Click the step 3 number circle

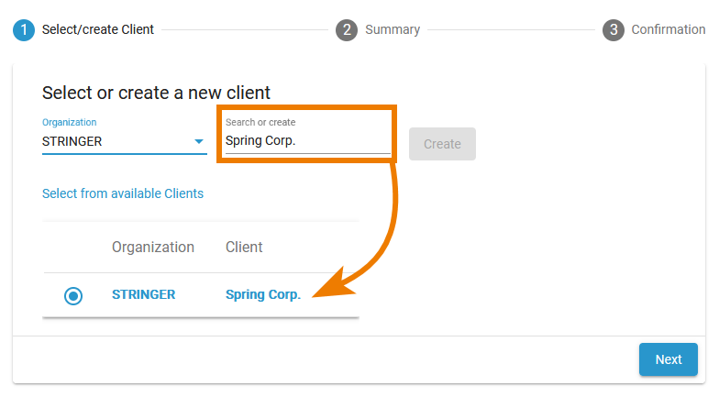pyautogui.click(x=613, y=29)
